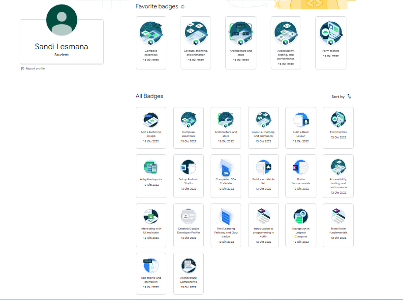
Task: View Navigation in Jetpack Compose badge icon
Action: point(301,216)
